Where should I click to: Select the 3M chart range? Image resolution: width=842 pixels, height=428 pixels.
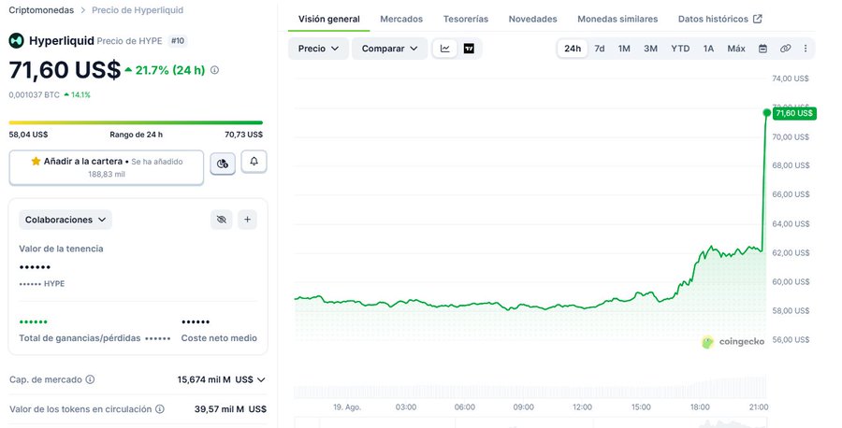click(650, 49)
